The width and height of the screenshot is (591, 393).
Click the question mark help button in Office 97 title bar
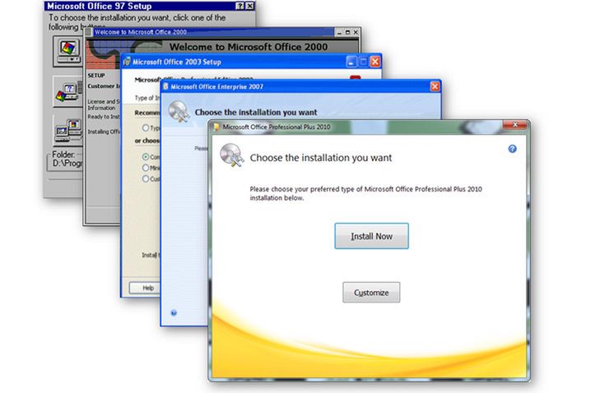(x=240, y=6)
